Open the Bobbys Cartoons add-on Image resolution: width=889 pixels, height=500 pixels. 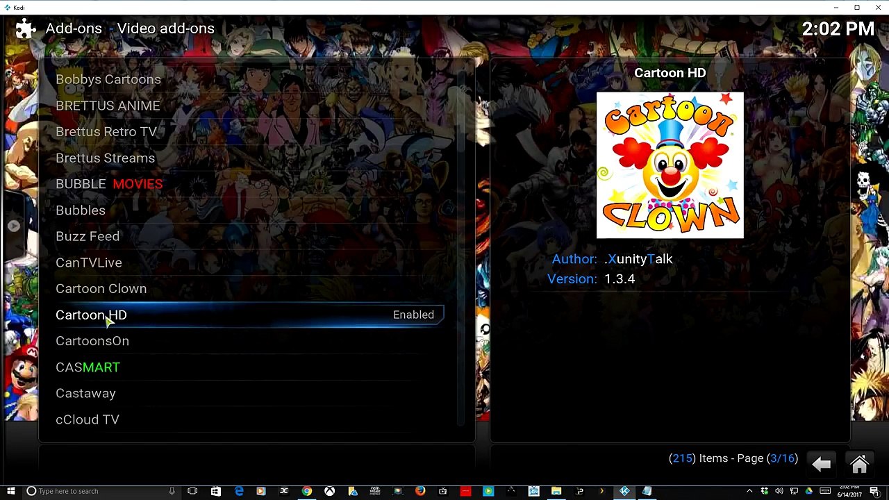click(108, 79)
